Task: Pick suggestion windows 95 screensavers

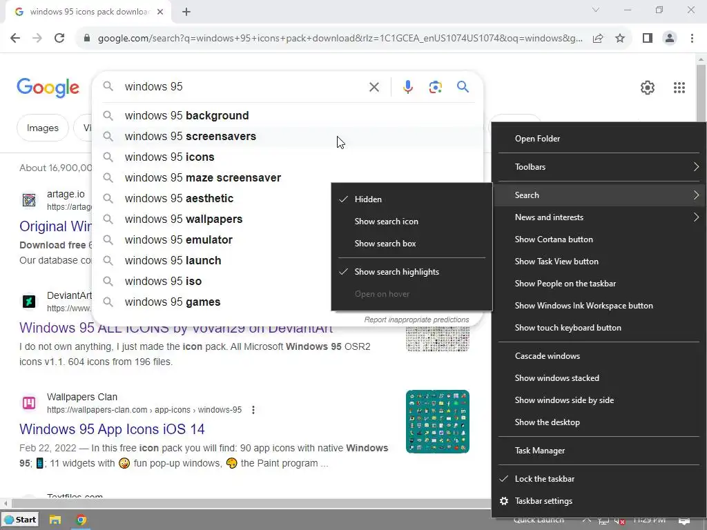Action: (288, 137)
